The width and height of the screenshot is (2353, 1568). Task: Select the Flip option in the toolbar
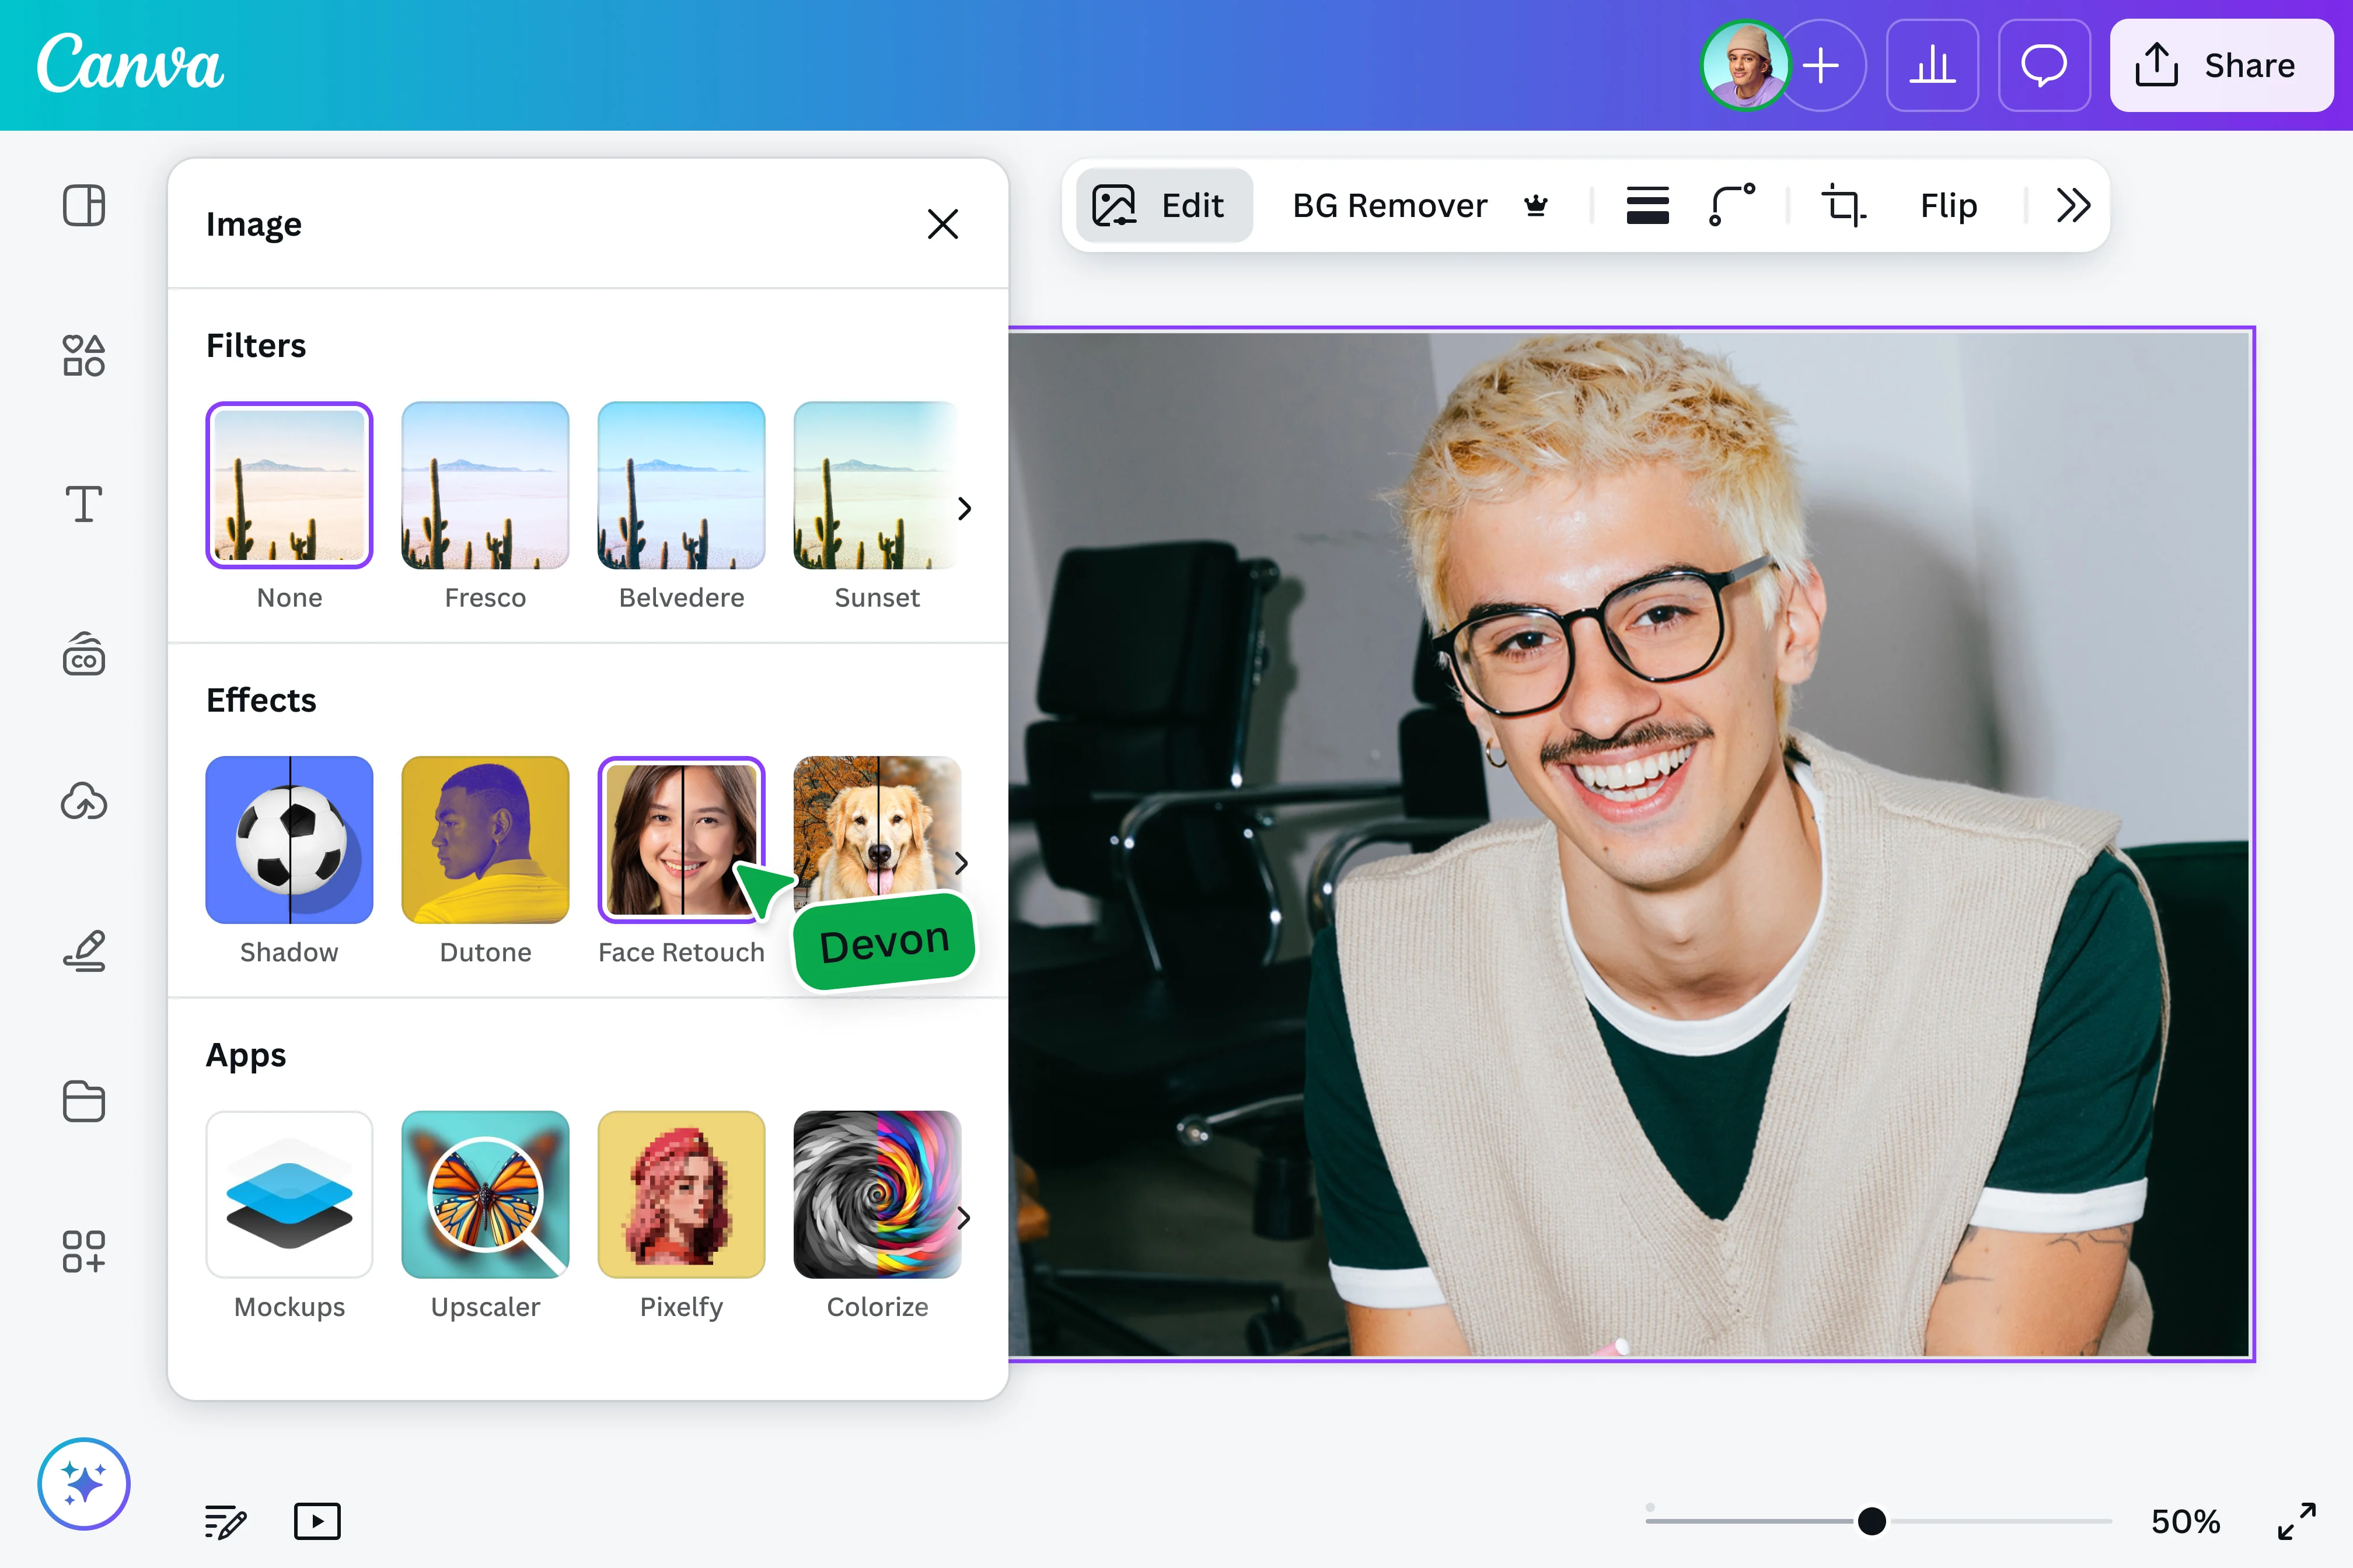(x=1947, y=205)
